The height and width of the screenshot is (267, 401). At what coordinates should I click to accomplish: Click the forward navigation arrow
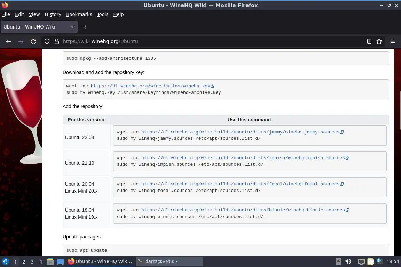point(21,41)
